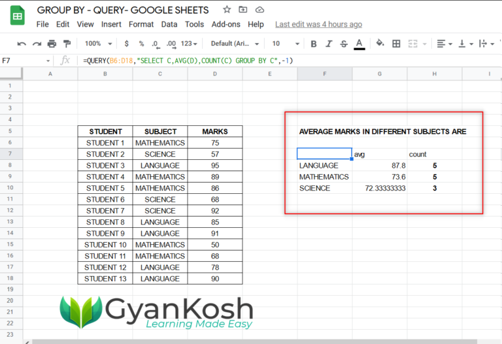Open the Add-ons menu
This screenshot has width=502, height=344.
point(226,24)
